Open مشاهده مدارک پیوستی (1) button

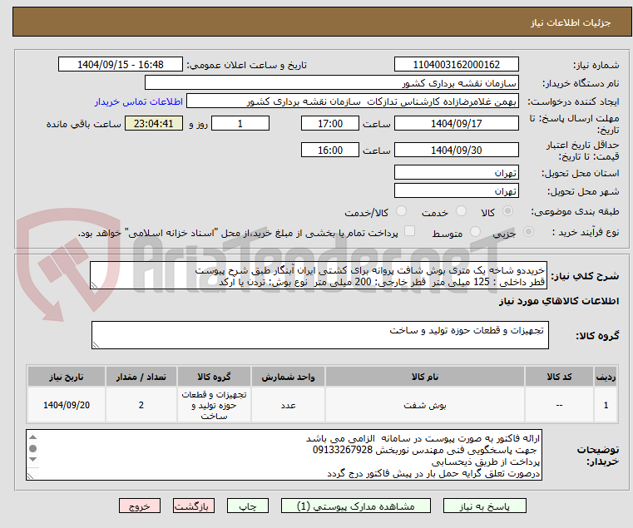[356, 506]
